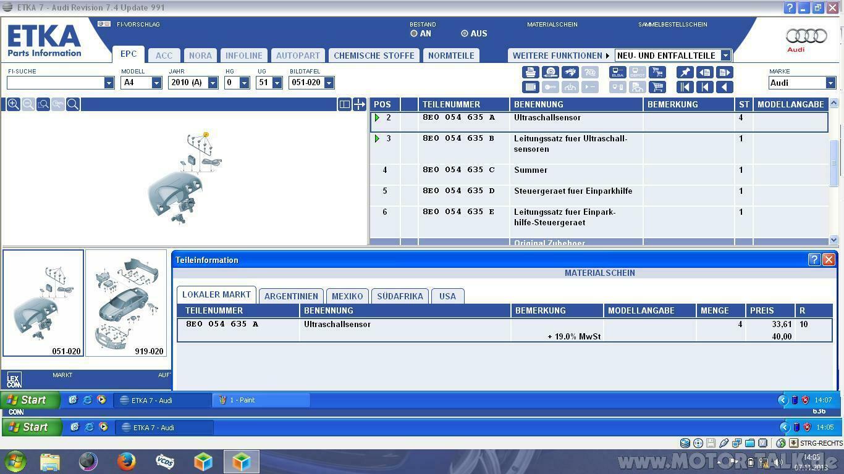Click the pushpin icon
This screenshot has height=474, width=844.
[x=685, y=72]
